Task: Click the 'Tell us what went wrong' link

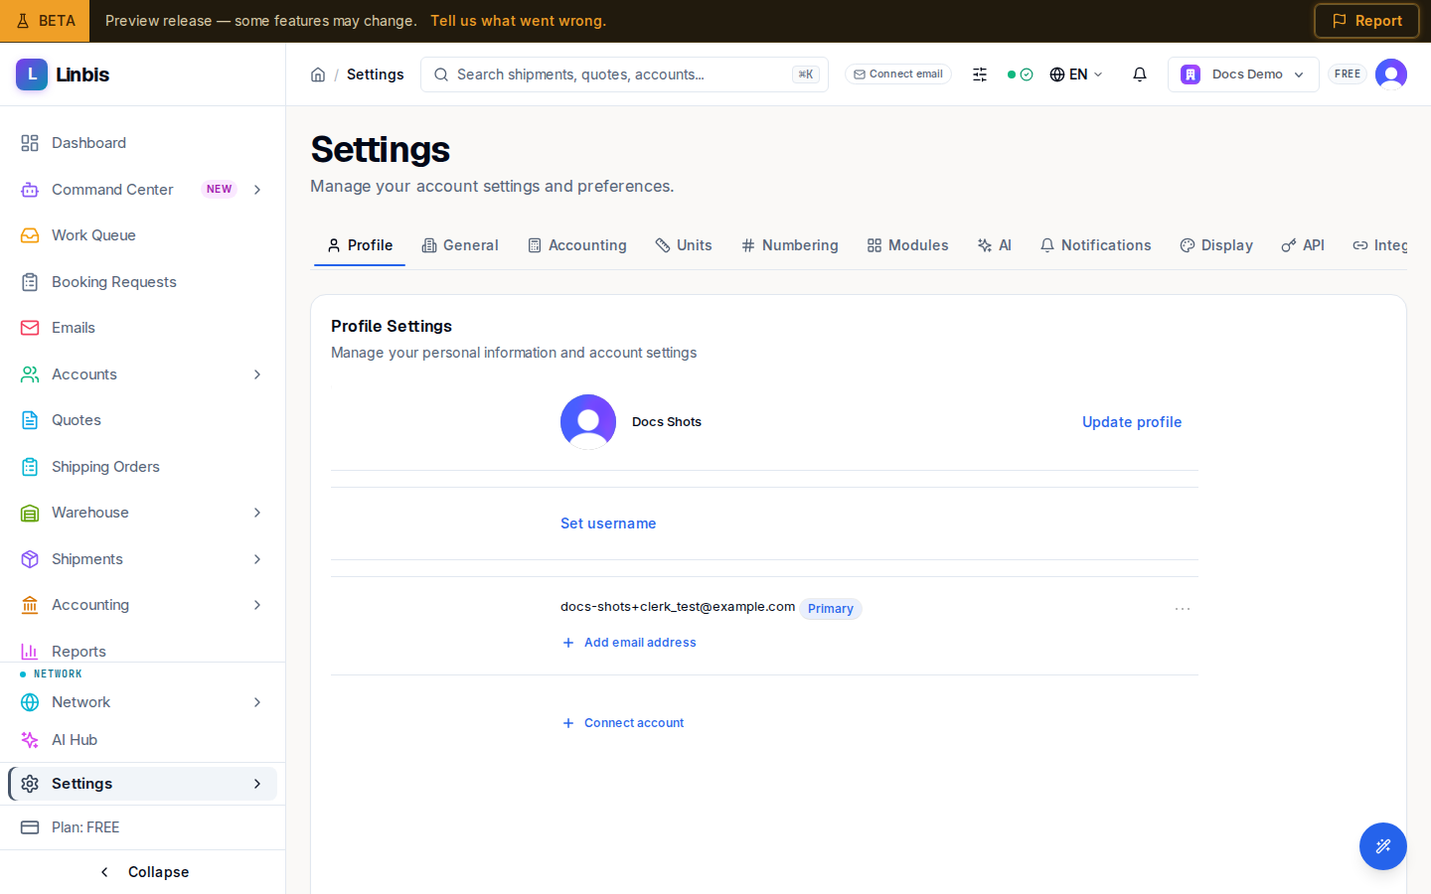Action: point(518,21)
